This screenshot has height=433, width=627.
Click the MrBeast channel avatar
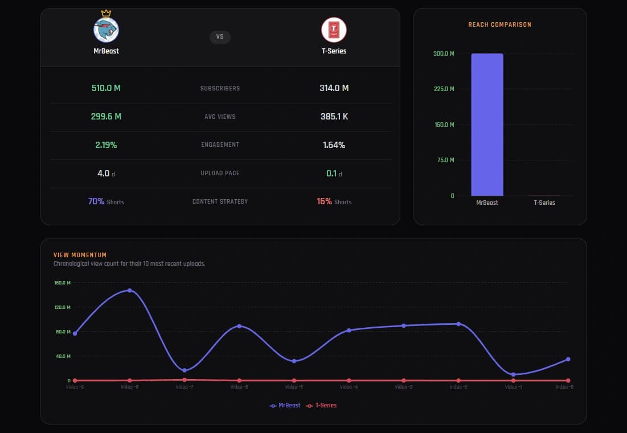click(106, 30)
